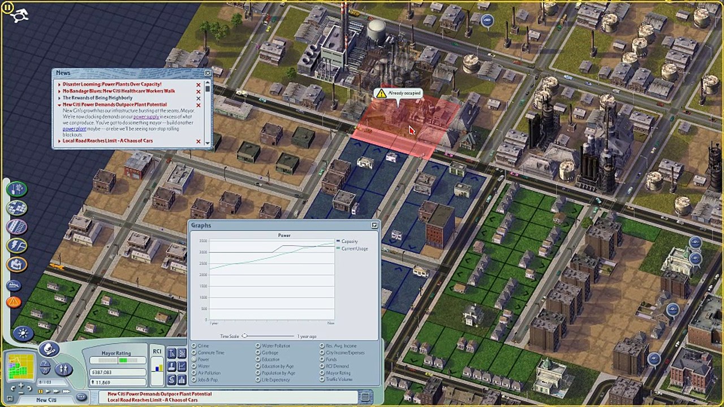Open the Utilities tools menu
Screen dimensions: 724x407
(16, 245)
